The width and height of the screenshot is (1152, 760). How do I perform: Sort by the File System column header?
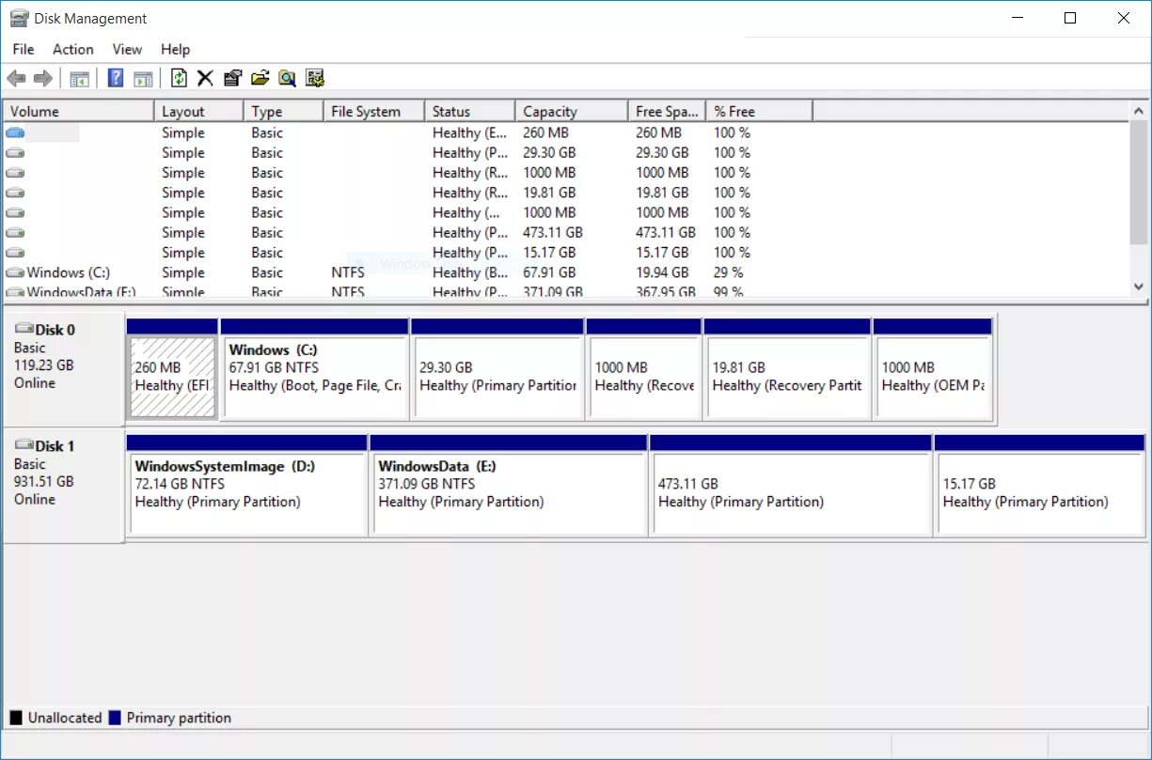click(x=373, y=111)
